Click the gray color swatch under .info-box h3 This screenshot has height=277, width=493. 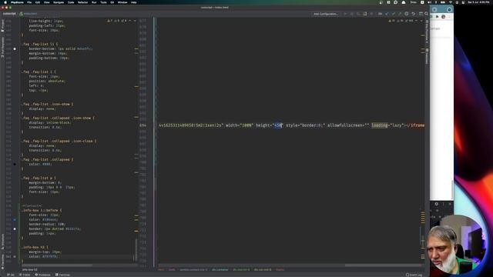coord(15,256)
